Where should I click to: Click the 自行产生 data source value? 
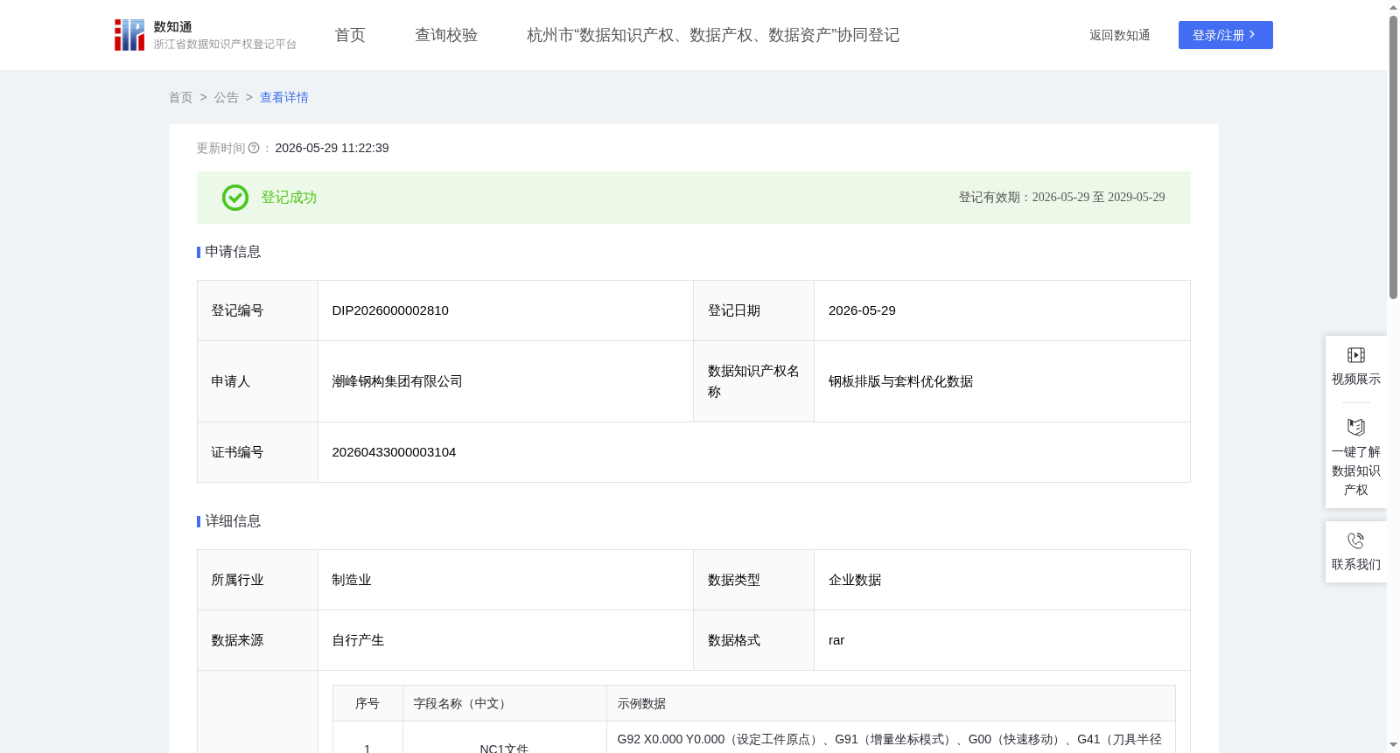[358, 640]
